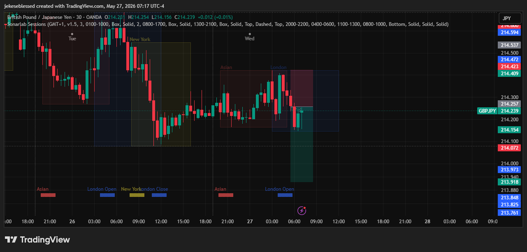Select the GBPJPY symbol price label
Image resolution: width=527 pixels, height=252 pixels.
point(487,111)
